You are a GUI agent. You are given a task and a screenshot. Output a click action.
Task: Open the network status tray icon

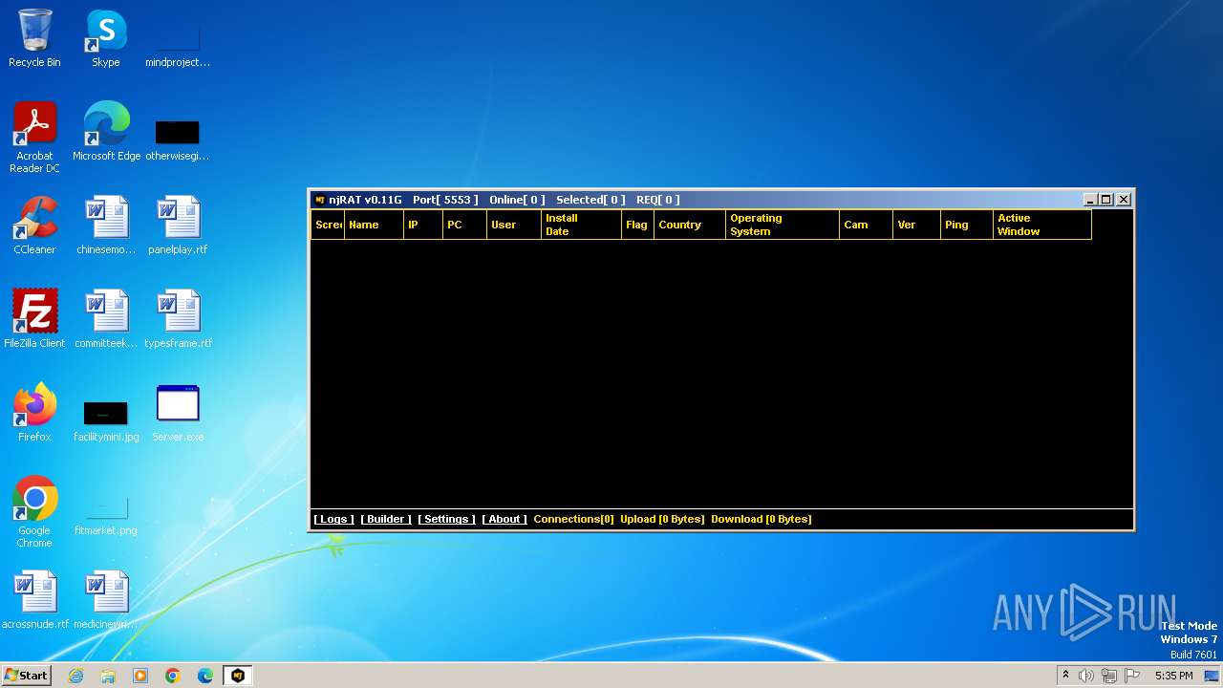pyautogui.click(x=1109, y=676)
